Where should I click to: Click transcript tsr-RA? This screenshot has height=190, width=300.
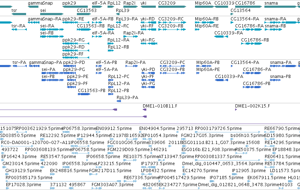[x=18, y=26]
